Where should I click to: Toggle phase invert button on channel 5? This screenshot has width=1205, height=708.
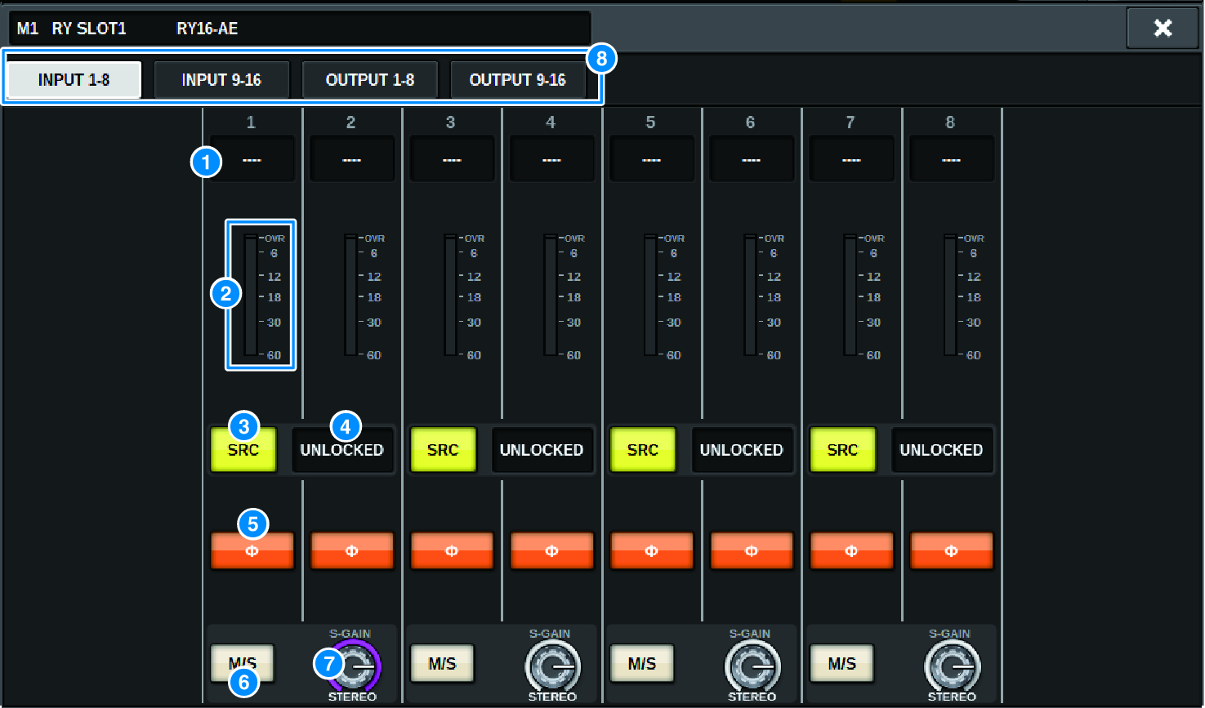tap(651, 551)
